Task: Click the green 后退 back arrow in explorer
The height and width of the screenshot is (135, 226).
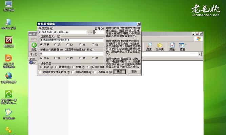Action: [34, 45]
